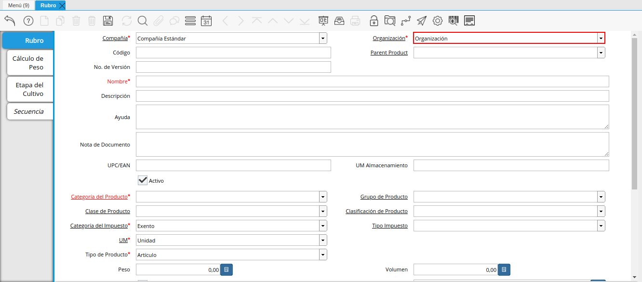The image size is (642, 282).
Task: Click the paper plane requests icon
Action: [x=422, y=21]
